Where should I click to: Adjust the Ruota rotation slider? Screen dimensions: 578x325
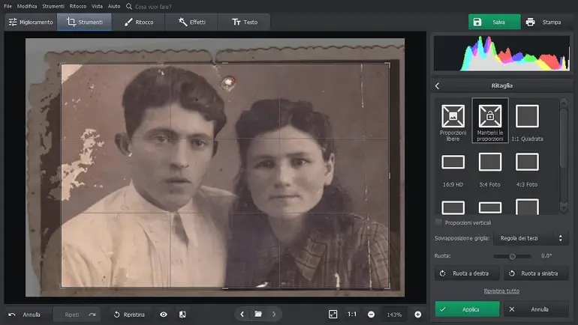point(513,256)
